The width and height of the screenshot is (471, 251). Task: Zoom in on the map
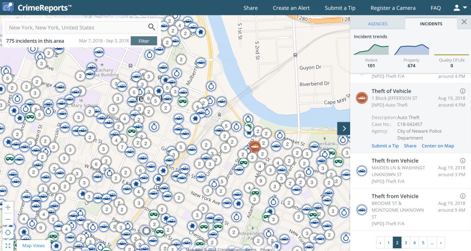[x=8, y=207]
